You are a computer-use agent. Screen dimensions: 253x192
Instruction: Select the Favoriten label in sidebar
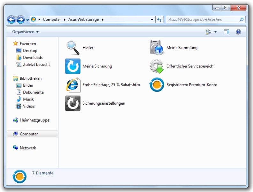click(x=28, y=44)
